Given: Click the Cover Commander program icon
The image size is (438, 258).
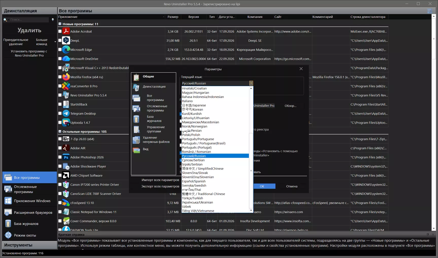Looking at the screenshot, I should (66, 221).
